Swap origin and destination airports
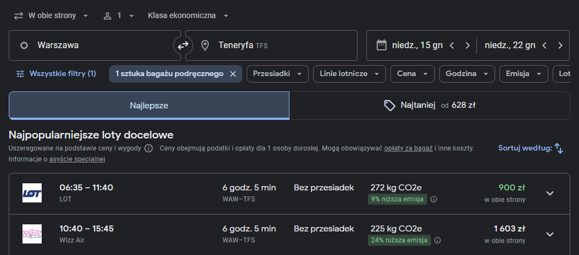Viewport: 579px width, 255px height. click(183, 45)
